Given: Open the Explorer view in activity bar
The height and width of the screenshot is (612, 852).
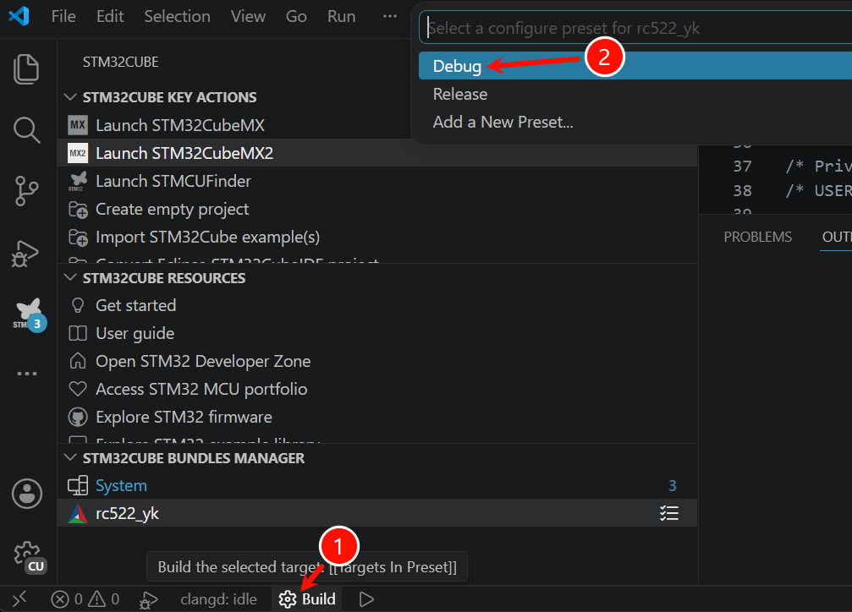Looking at the screenshot, I should pos(26,69).
